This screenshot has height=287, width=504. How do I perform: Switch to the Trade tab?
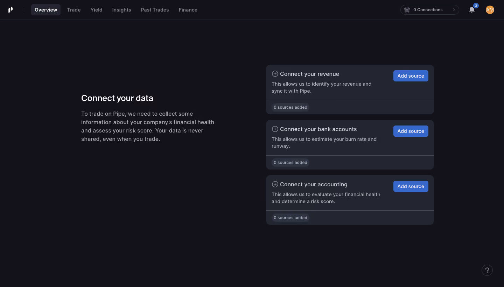pyautogui.click(x=74, y=10)
